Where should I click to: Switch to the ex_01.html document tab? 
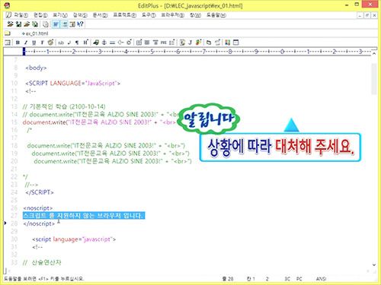click(x=35, y=33)
